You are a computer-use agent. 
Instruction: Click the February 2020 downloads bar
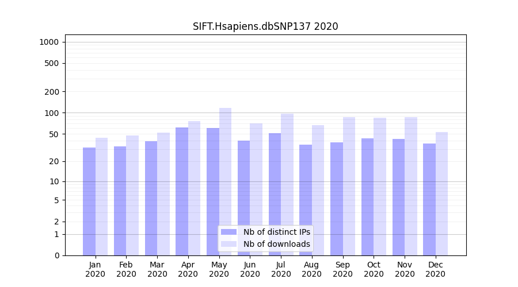point(132,195)
